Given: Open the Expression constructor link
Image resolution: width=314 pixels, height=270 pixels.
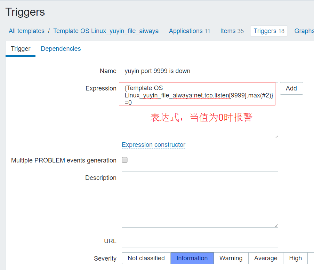Looking at the screenshot, I should (153, 145).
